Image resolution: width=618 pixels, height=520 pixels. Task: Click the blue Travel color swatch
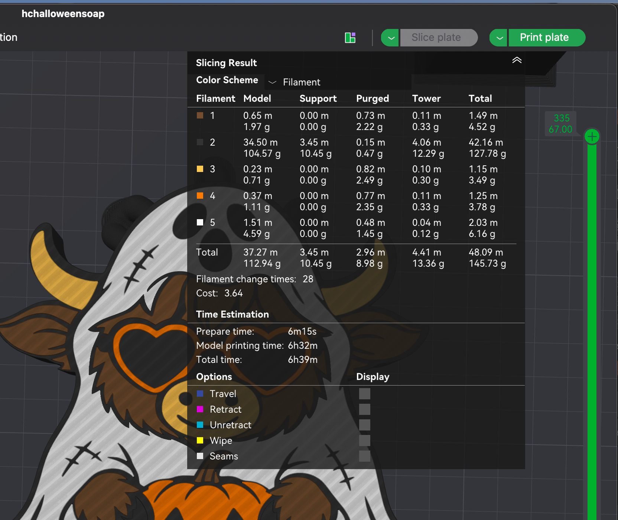point(200,394)
